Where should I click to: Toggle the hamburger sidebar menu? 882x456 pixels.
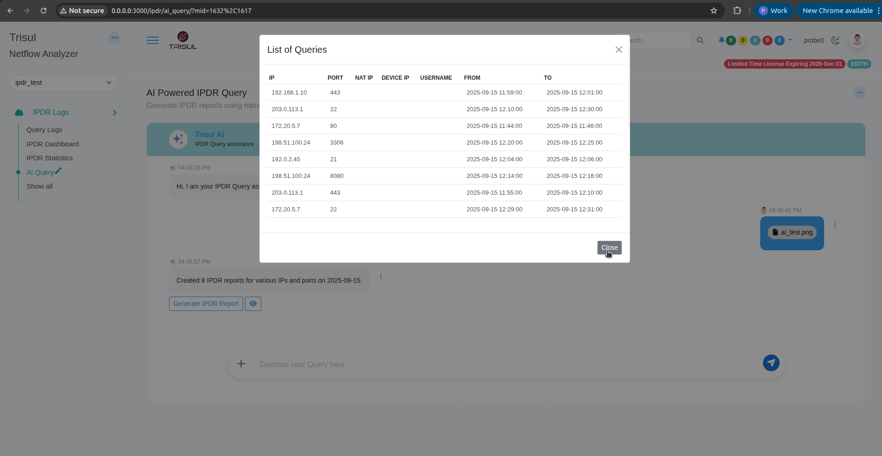(x=153, y=40)
